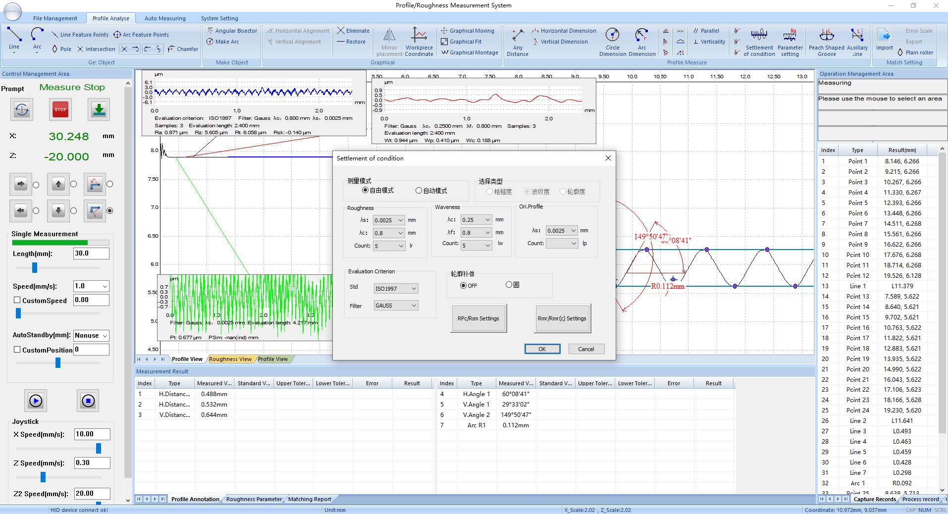Click the X Speed(mm/s) input field

pyautogui.click(x=92, y=434)
